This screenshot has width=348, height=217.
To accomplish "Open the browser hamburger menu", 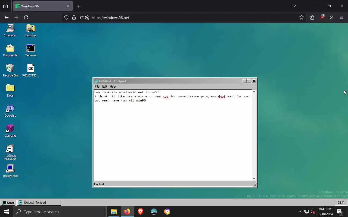I will 341,17.
